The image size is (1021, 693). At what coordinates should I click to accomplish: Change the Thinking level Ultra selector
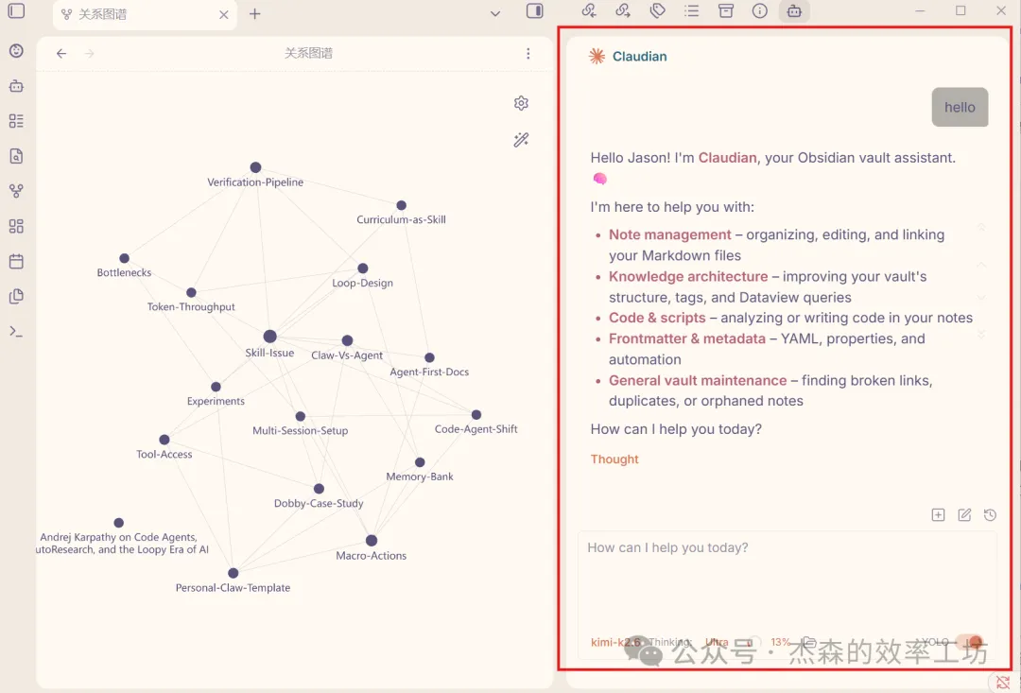click(717, 642)
